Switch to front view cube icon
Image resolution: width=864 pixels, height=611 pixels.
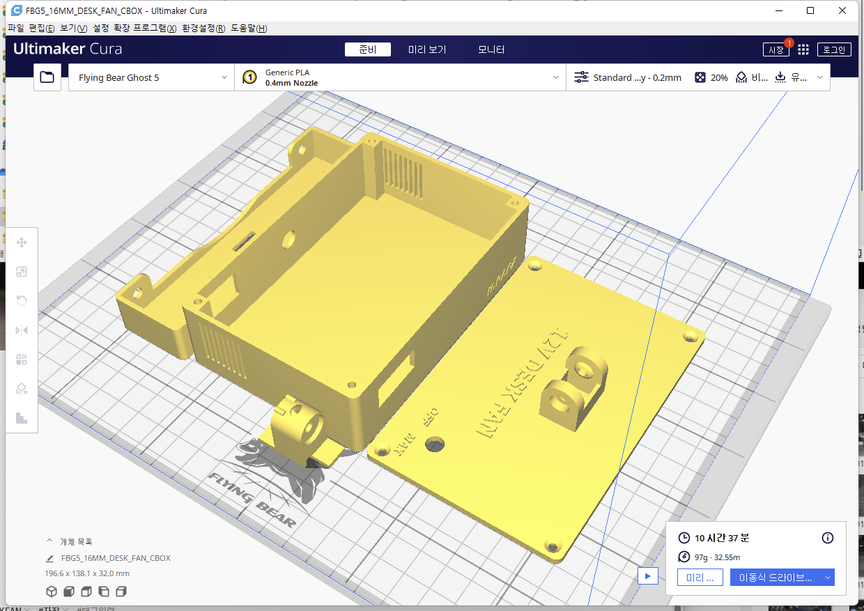click(69, 591)
